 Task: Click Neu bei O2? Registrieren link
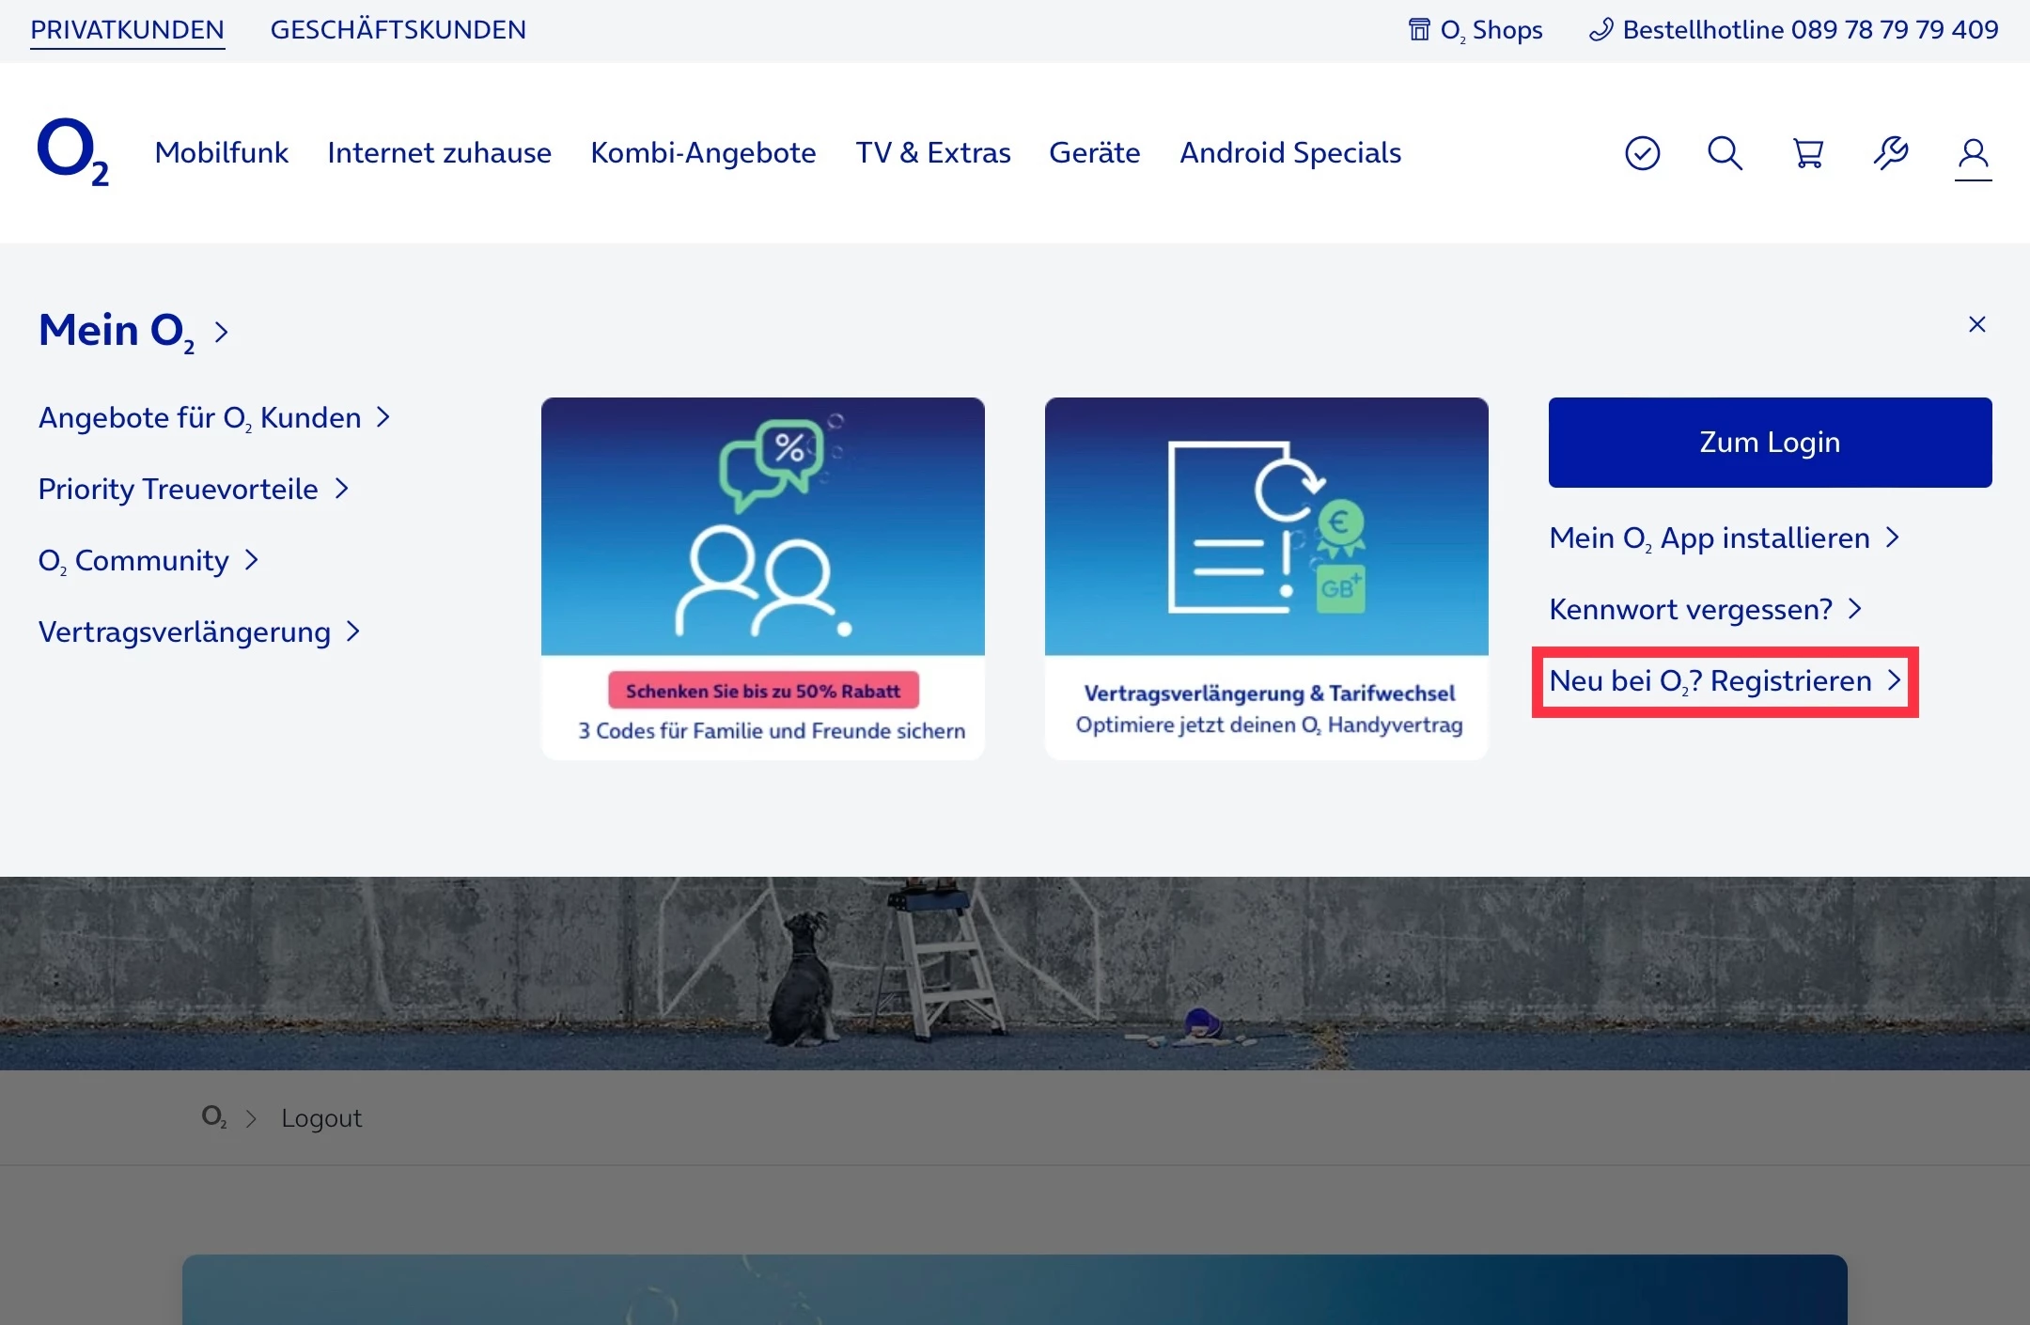(x=1724, y=681)
